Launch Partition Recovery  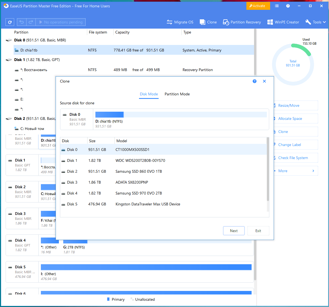point(242,22)
